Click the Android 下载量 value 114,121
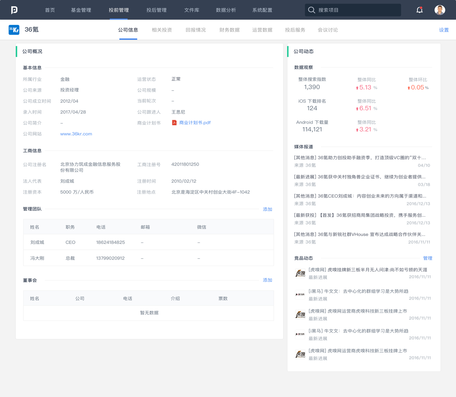The image size is (456, 397). [x=312, y=130]
